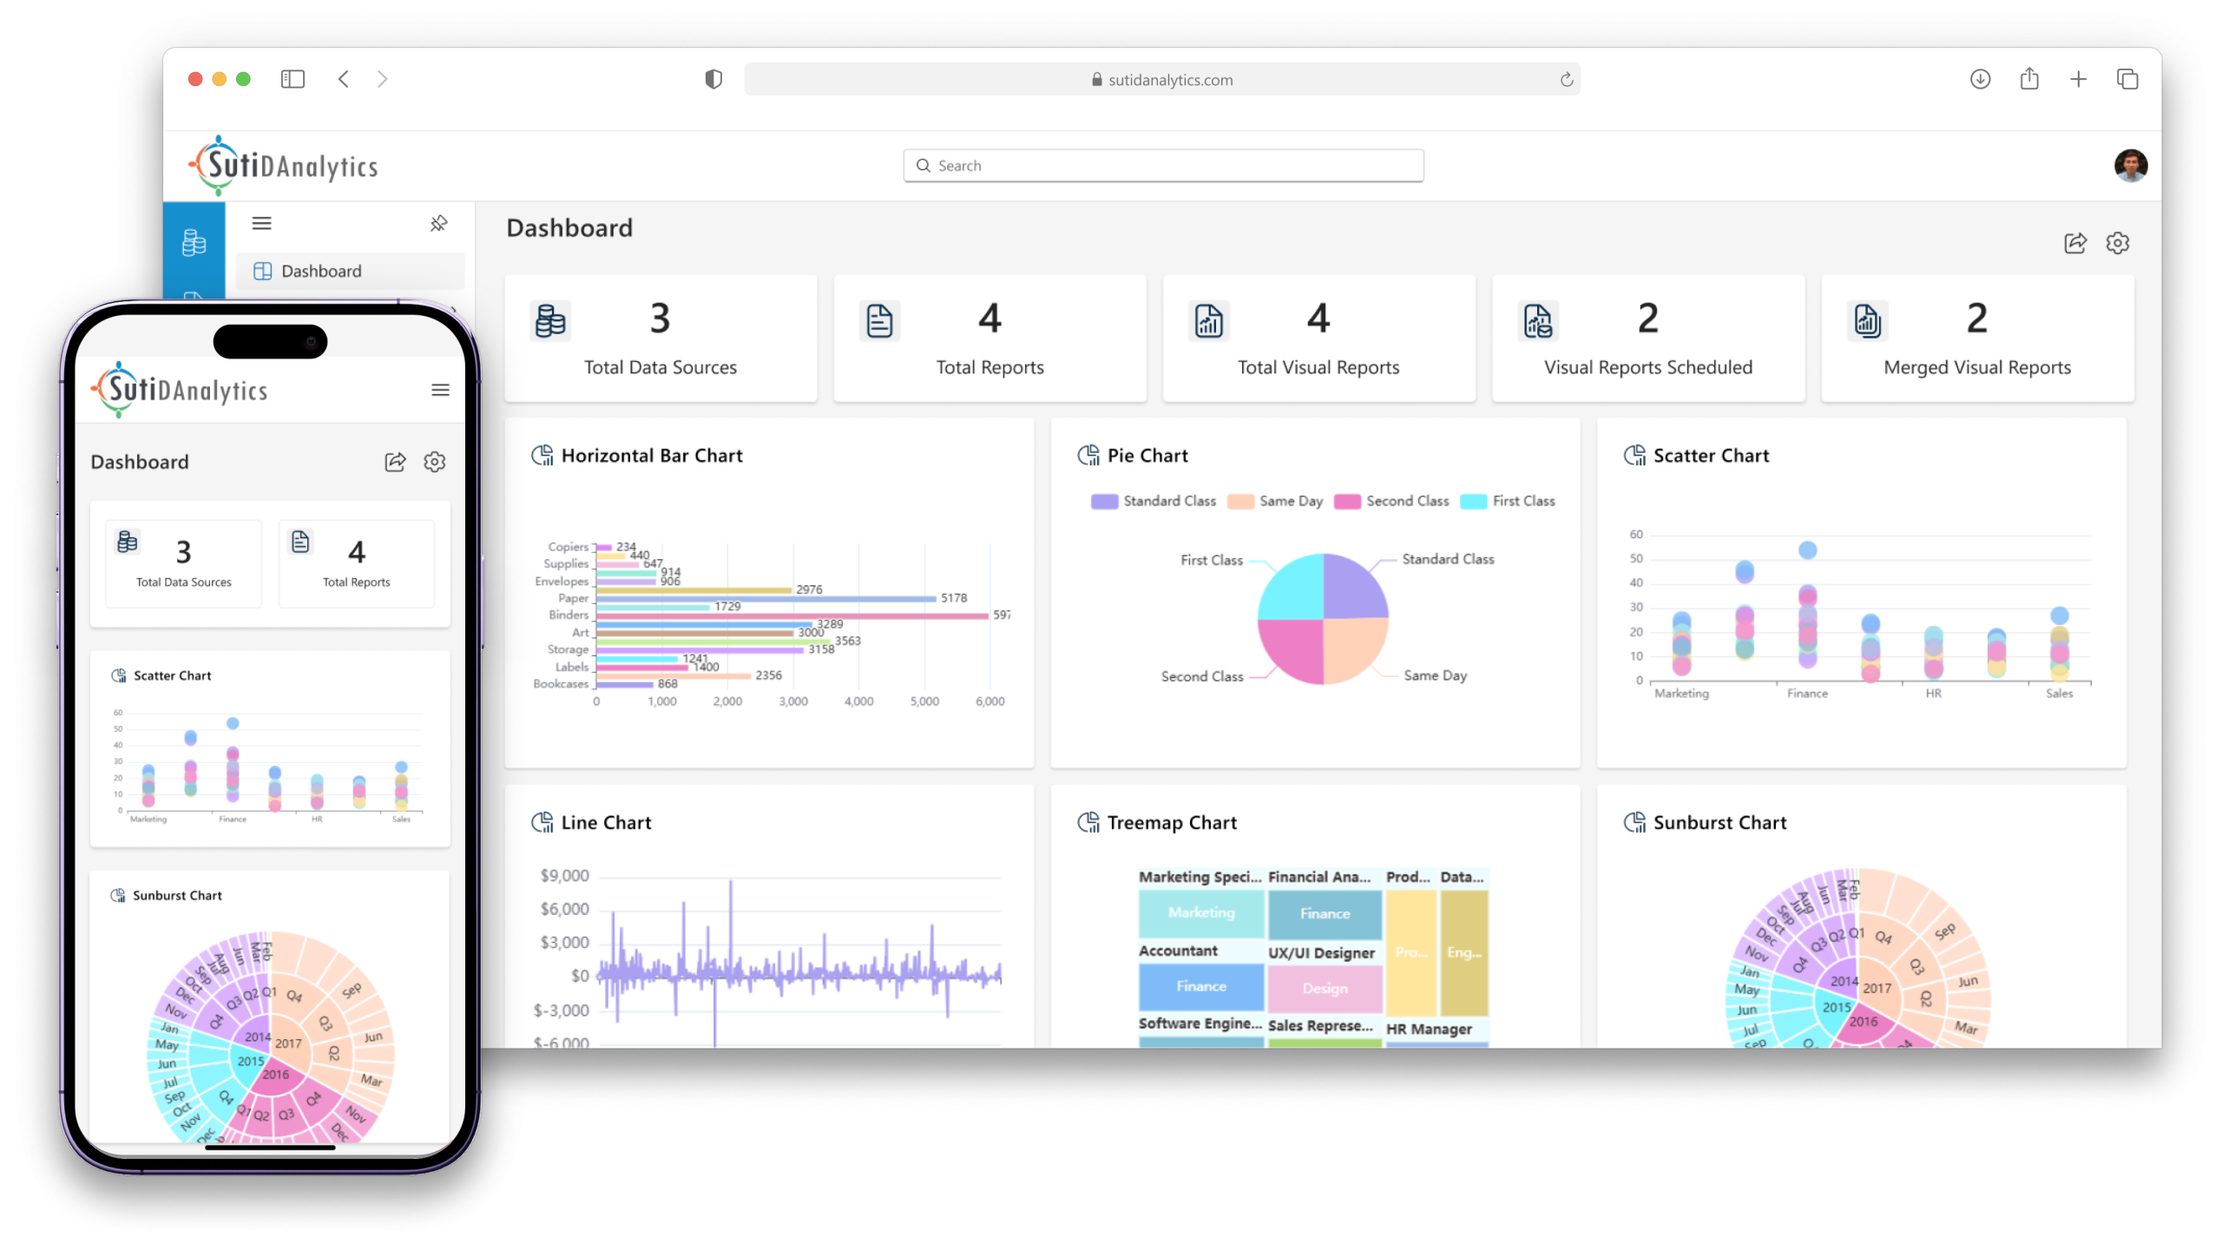Click browser sidebar toggle icon
The image size is (2222, 1244).
(293, 80)
